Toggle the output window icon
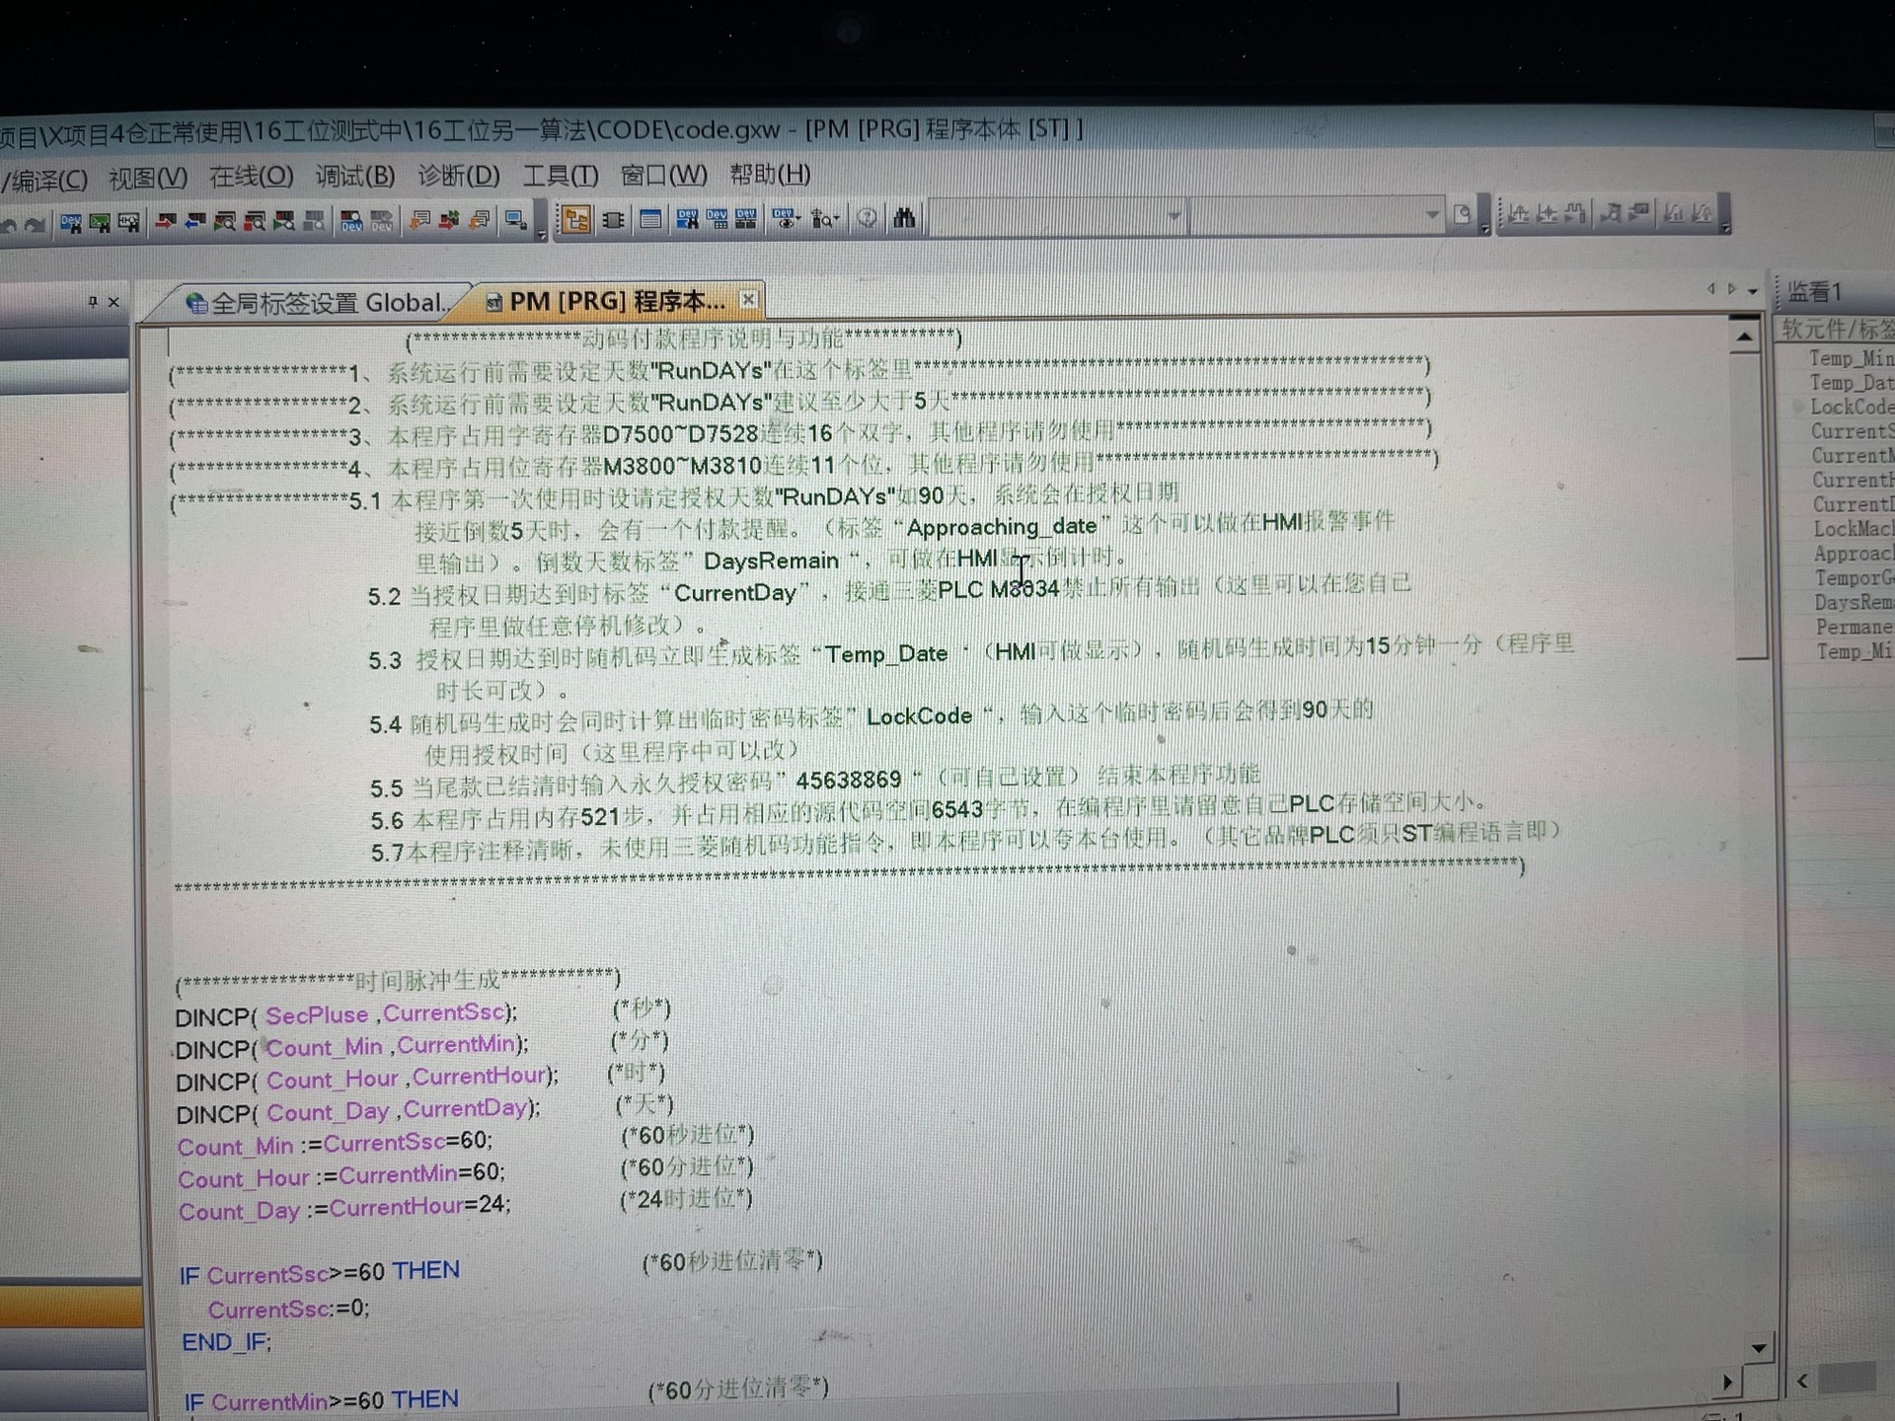 click(650, 219)
